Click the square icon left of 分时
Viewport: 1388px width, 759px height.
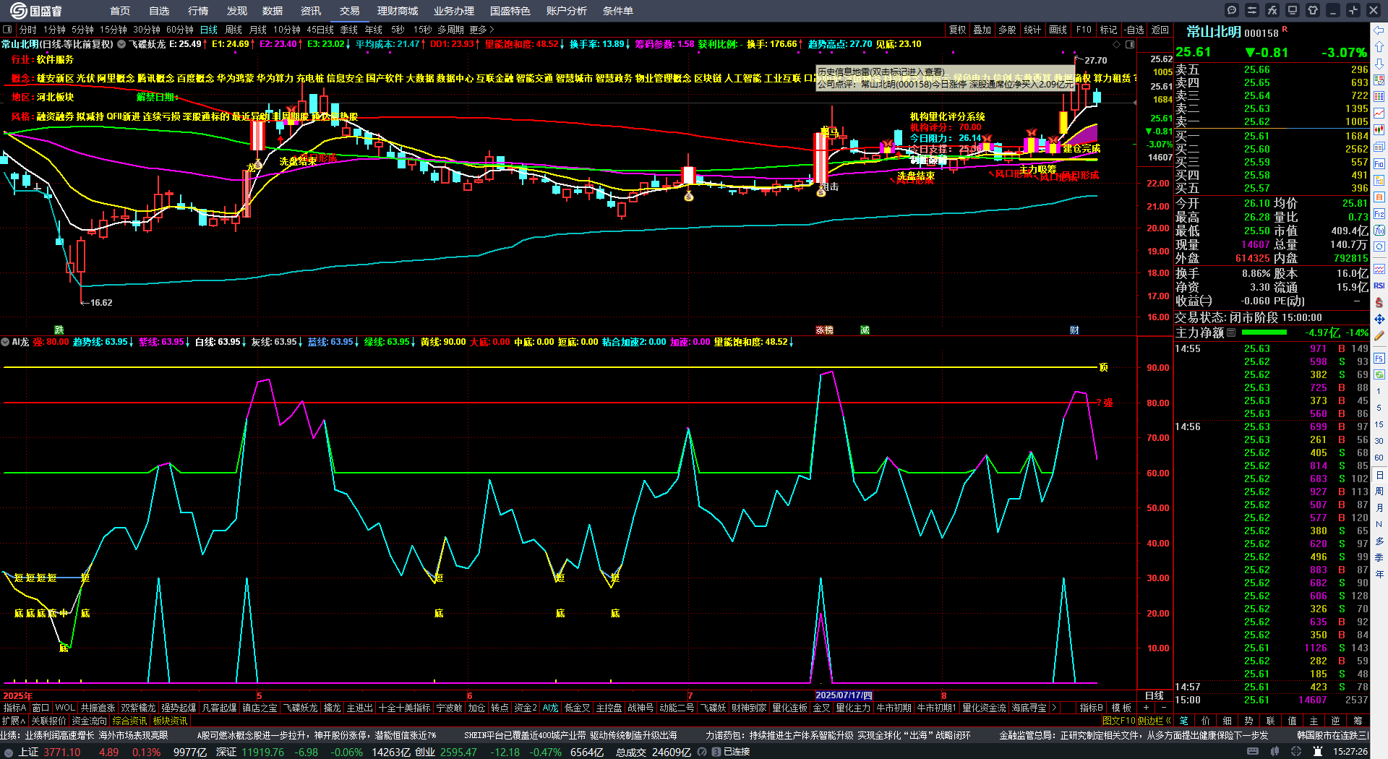click(7, 30)
